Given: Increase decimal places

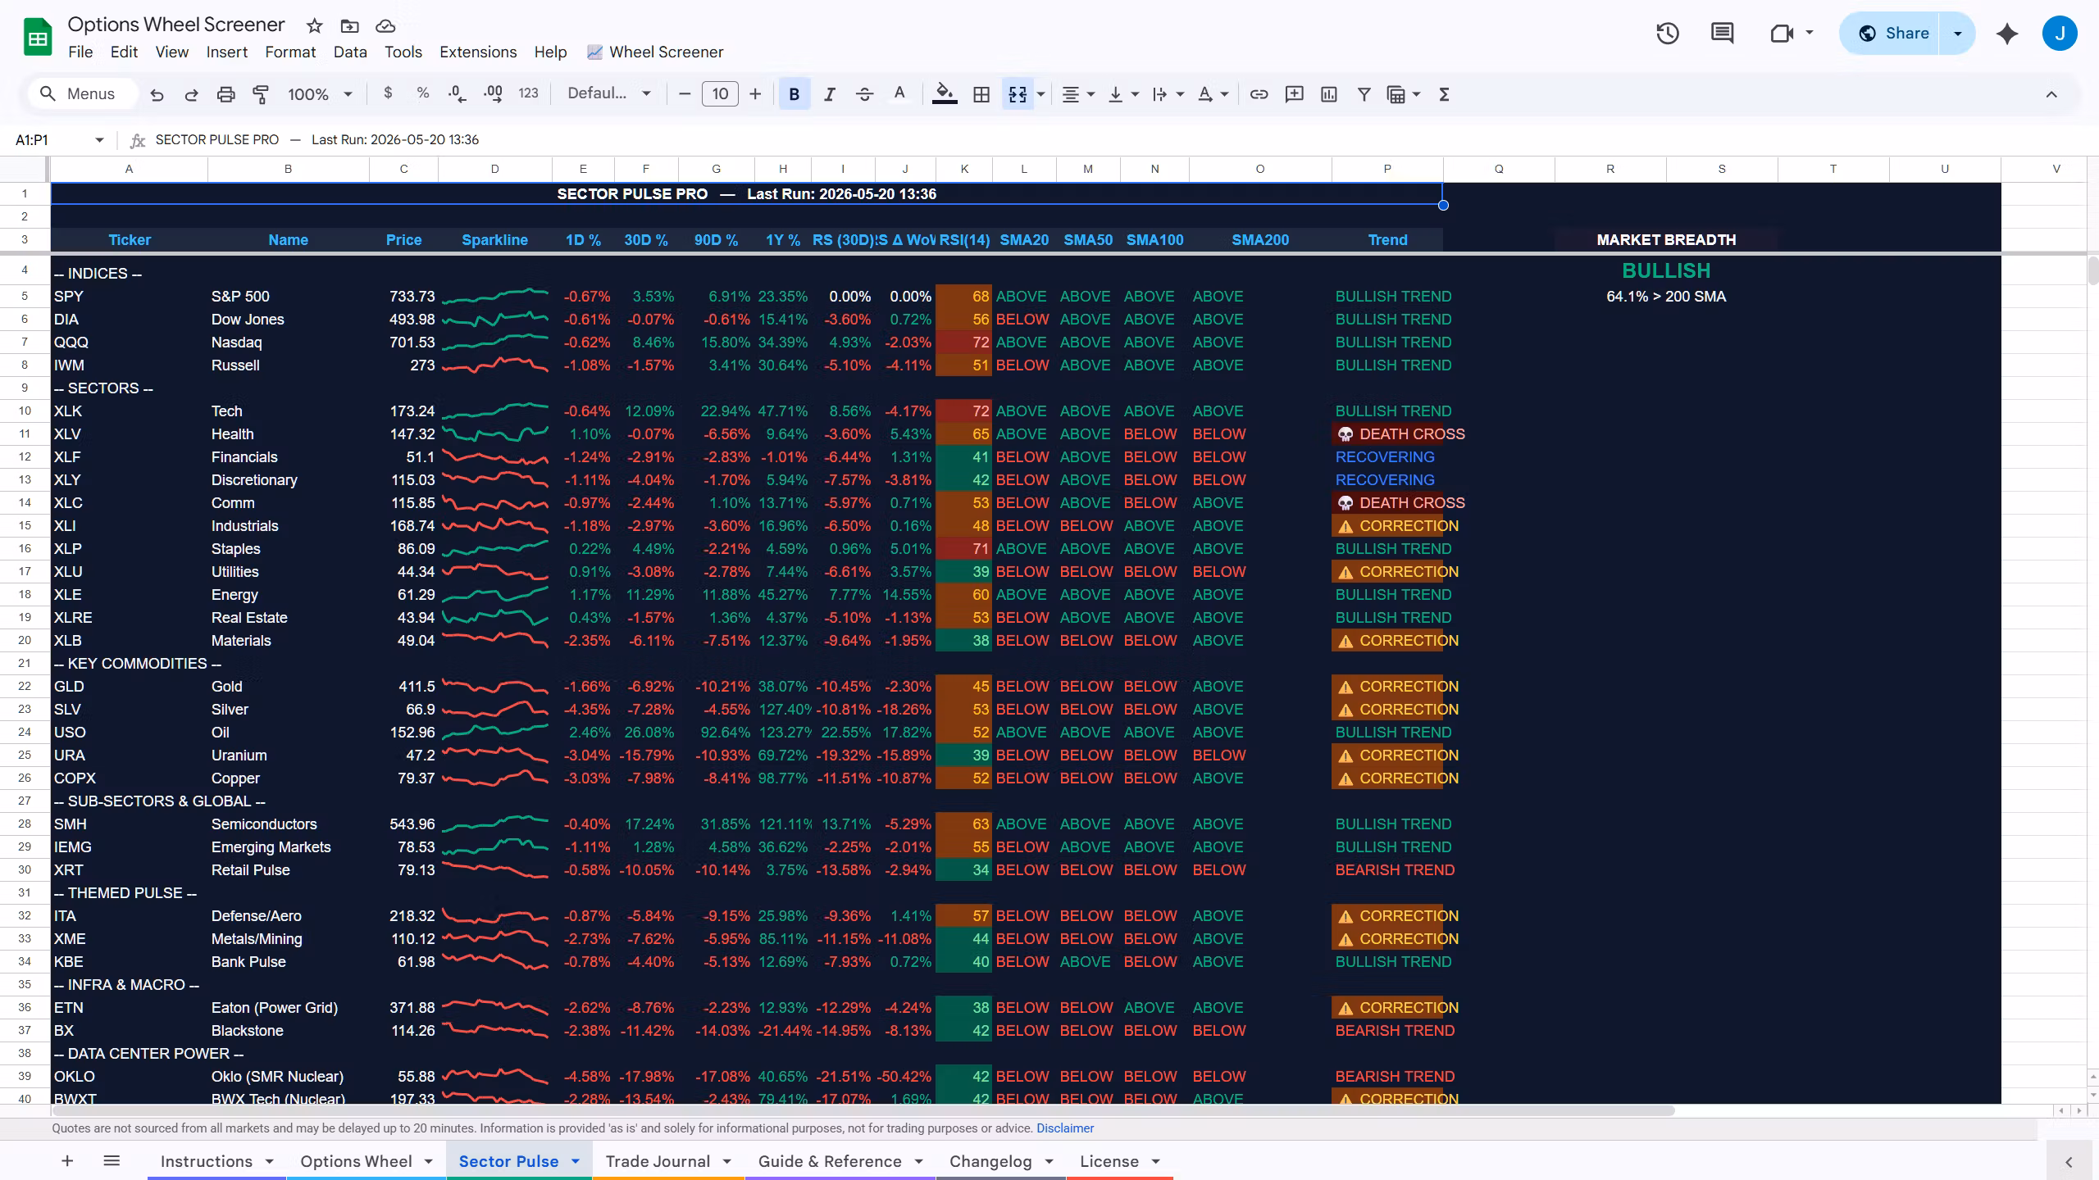Looking at the screenshot, I should 493,94.
